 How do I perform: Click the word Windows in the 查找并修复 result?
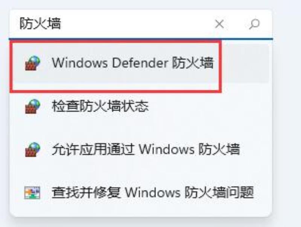(153, 192)
